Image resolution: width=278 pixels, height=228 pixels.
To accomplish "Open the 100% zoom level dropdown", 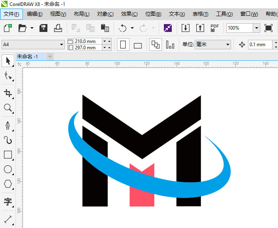I will [x=257, y=28].
